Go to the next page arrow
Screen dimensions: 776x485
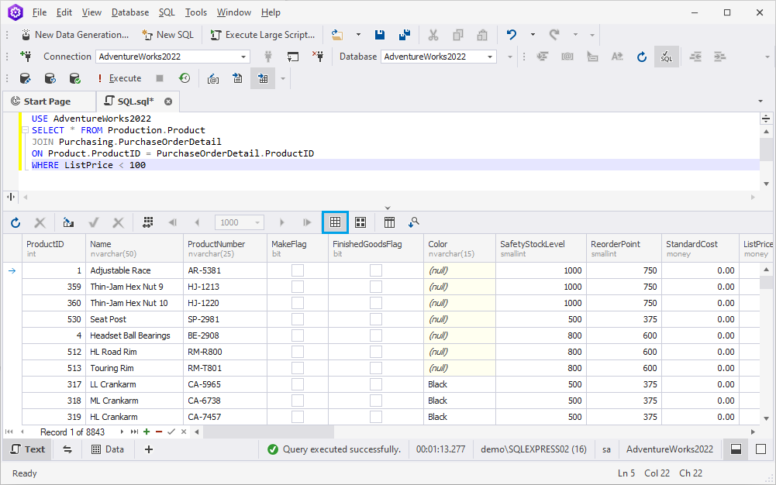coord(281,222)
